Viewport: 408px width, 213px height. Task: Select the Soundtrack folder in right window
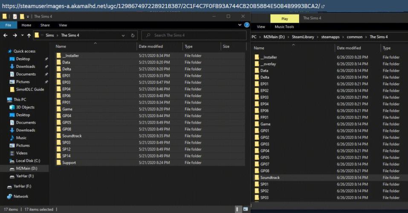[x=270, y=178]
